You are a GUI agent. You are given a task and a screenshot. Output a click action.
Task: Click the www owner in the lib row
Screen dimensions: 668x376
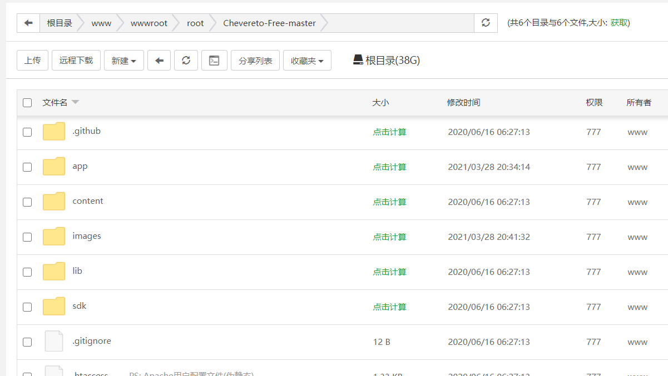(637, 272)
